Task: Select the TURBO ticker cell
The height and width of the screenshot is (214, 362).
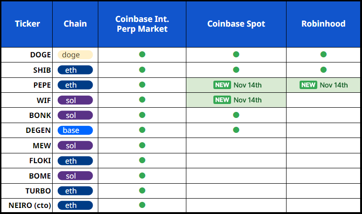Action: click(x=38, y=190)
